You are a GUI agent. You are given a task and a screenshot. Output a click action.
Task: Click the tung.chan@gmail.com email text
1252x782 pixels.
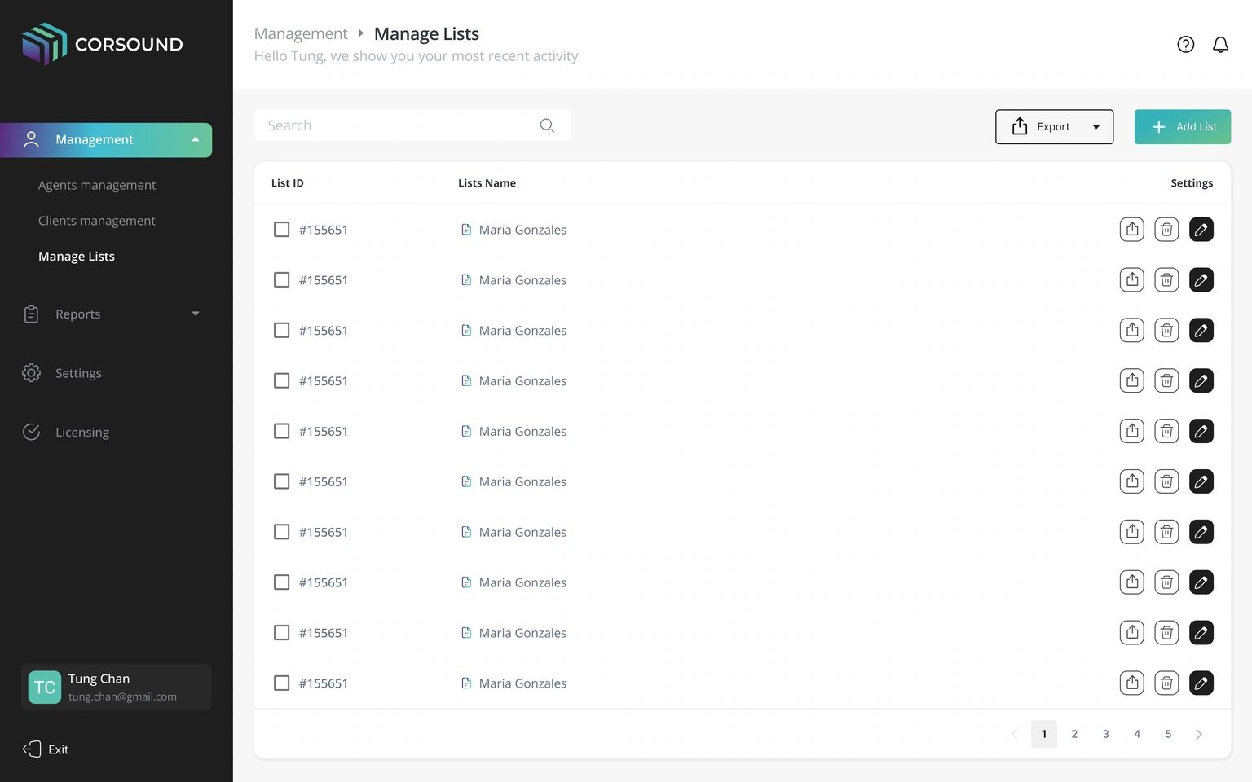pyautogui.click(x=122, y=697)
